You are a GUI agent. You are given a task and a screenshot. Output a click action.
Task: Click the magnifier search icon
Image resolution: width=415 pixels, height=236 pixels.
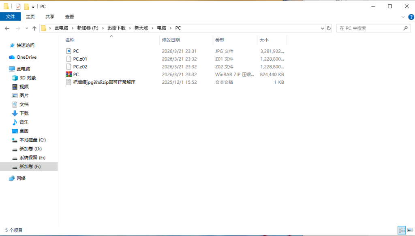[405, 28]
